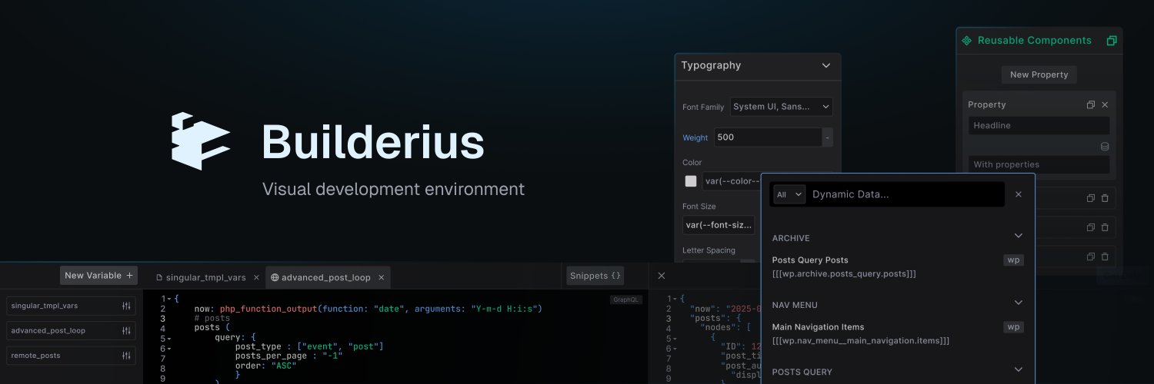1154x384 pixels.
Task: Click the wp tag beside Main Navigation Items
Action: click(x=1014, y=327)
